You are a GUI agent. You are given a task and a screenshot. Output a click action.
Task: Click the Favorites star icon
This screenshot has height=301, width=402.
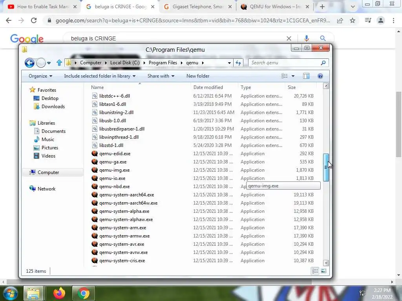[32, 90]
